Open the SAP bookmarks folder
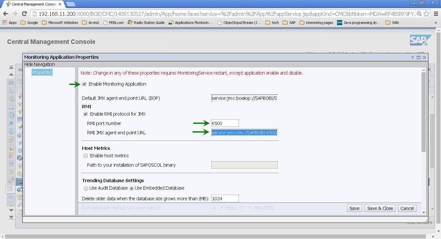The image size is (441, 239). [289, 23]
